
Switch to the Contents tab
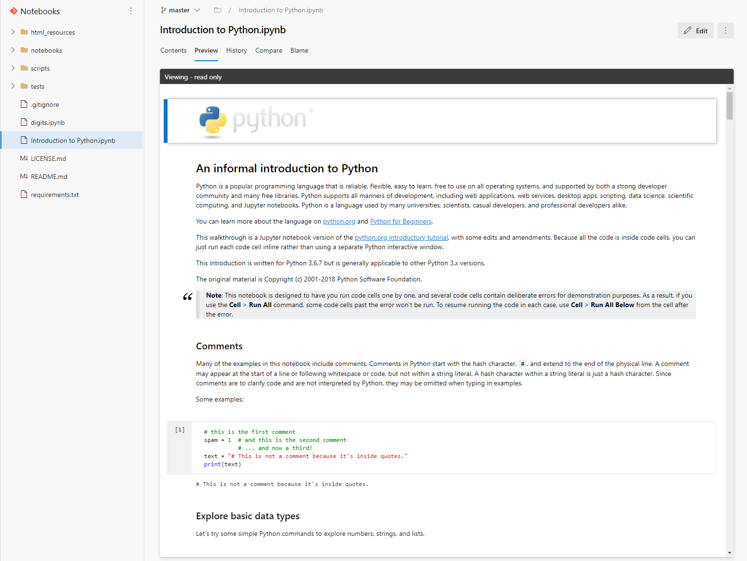173,50
